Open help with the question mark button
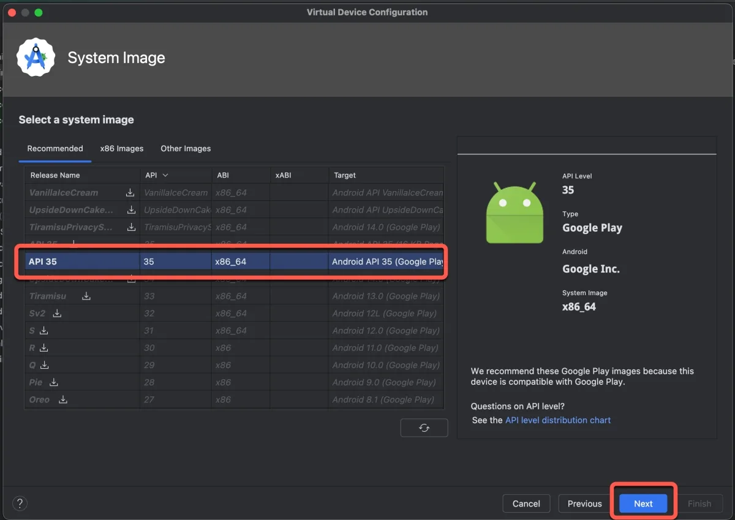Screen dimensions: 735x520 tap(20, 503)
